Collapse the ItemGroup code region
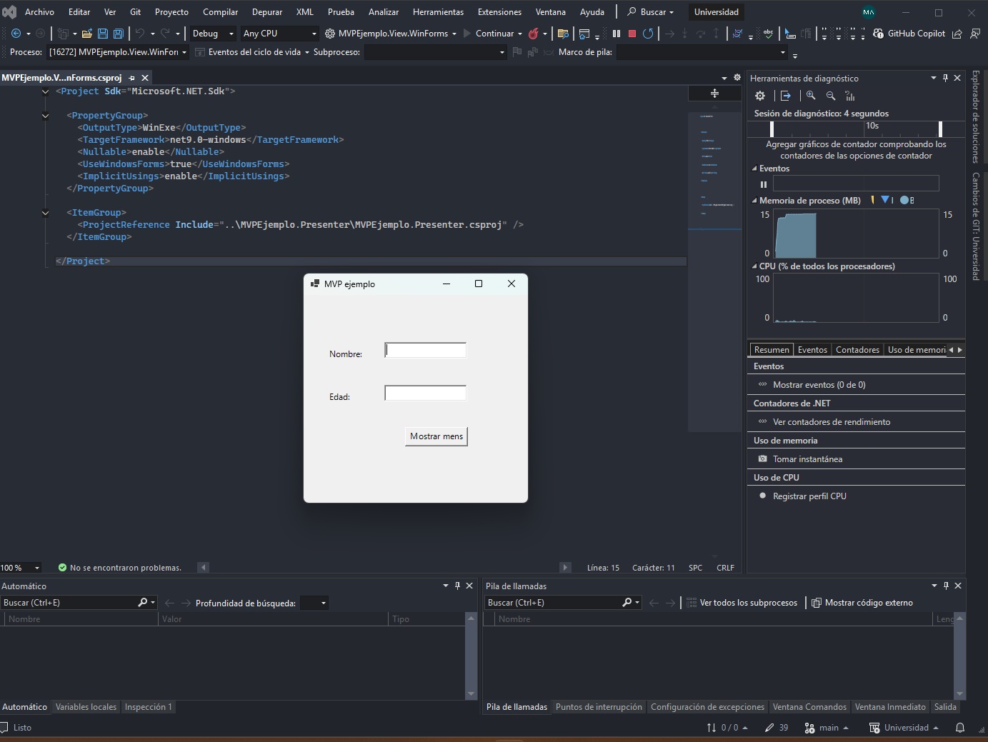This screenshot has height=742, width=988. [x=46, y=213]
